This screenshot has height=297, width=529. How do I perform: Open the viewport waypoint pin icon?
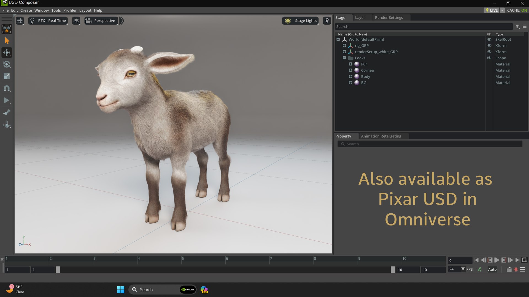tap(327, 21)
